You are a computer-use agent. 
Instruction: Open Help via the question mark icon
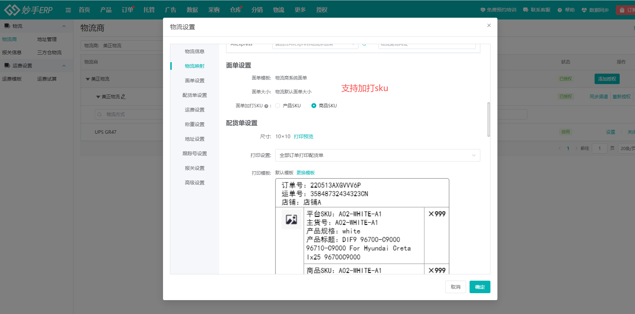pos(559,10)
